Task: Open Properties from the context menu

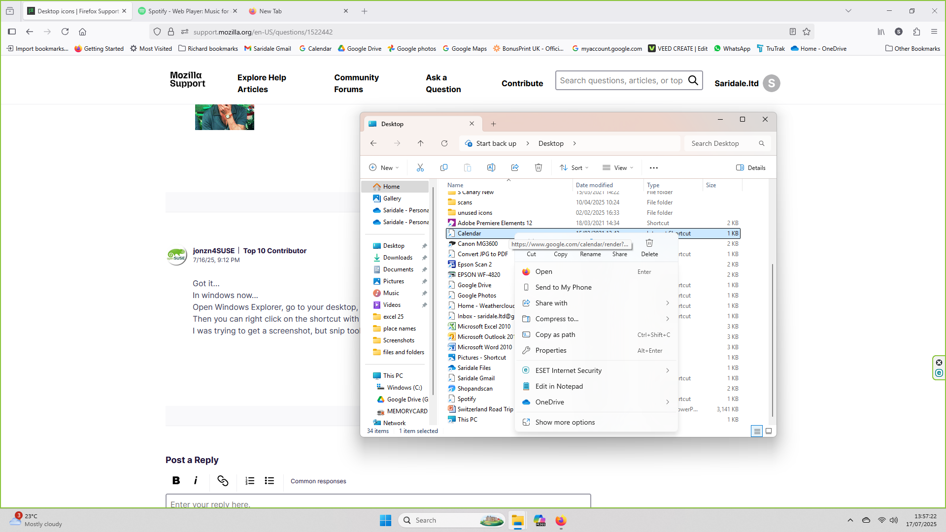Action: [596, 350]
